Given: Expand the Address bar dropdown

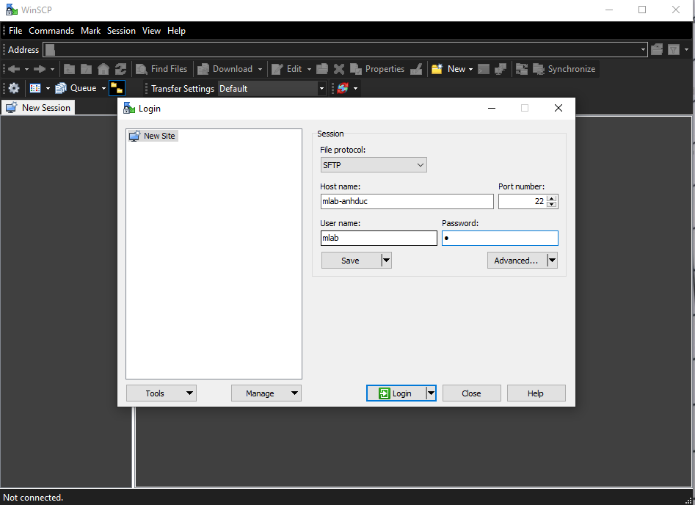Looking at the screenshot, I should click(643, 50).
